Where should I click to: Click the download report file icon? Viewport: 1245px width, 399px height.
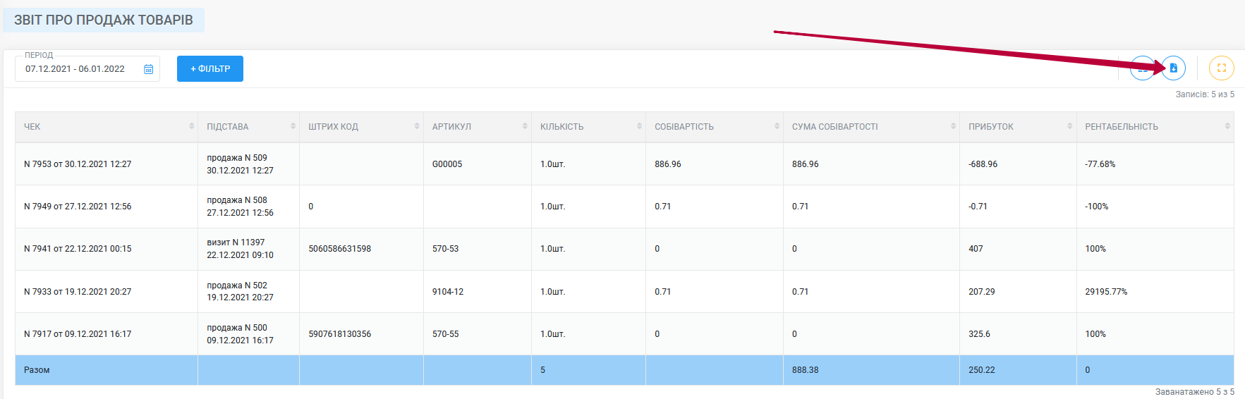pyautogui.click(x=1174, y=68)
